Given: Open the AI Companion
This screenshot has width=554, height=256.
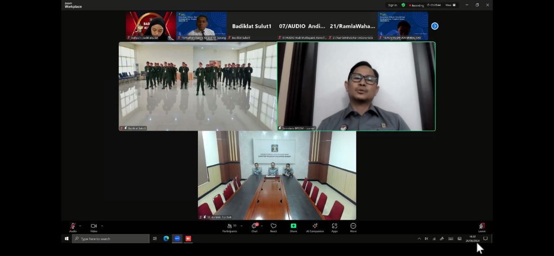Looking at the screenshot, I should pos(315,226).
